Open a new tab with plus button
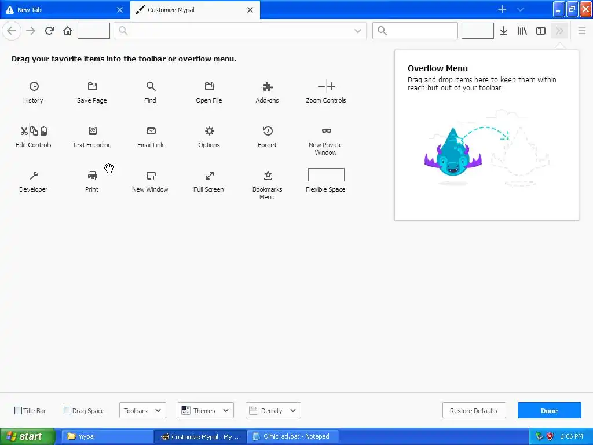The width and height of the screenshot is (593, 445). click(x=502, y=9)
